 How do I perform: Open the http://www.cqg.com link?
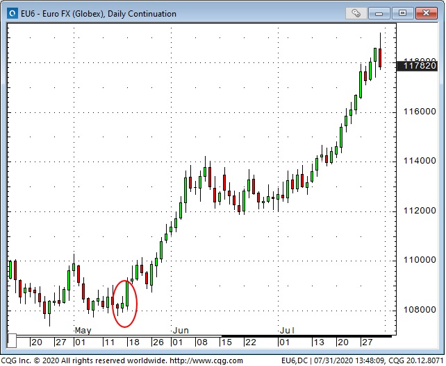coord(206,361)
